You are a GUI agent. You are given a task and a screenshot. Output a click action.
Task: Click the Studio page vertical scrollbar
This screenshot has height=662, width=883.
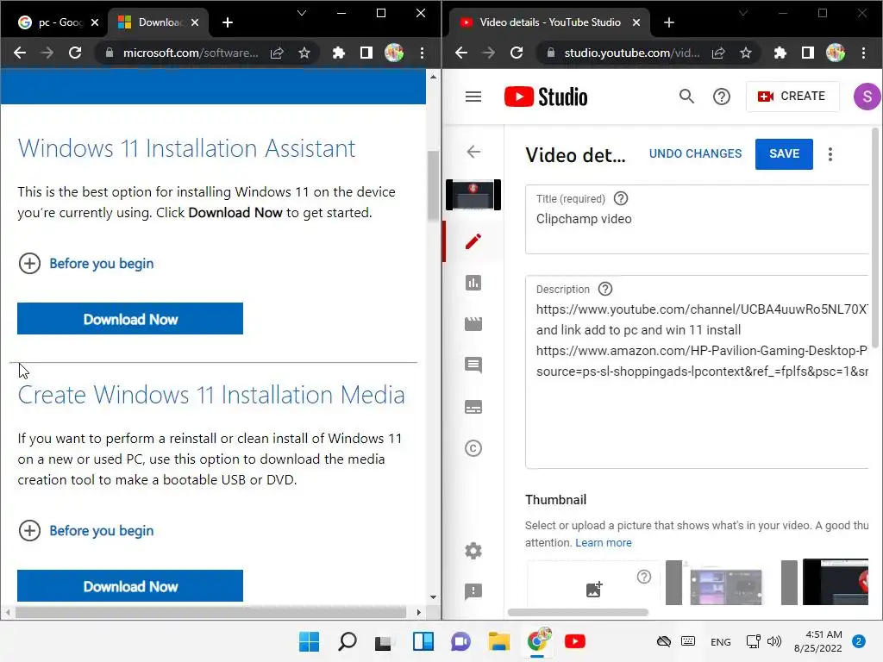pos(875,238)
